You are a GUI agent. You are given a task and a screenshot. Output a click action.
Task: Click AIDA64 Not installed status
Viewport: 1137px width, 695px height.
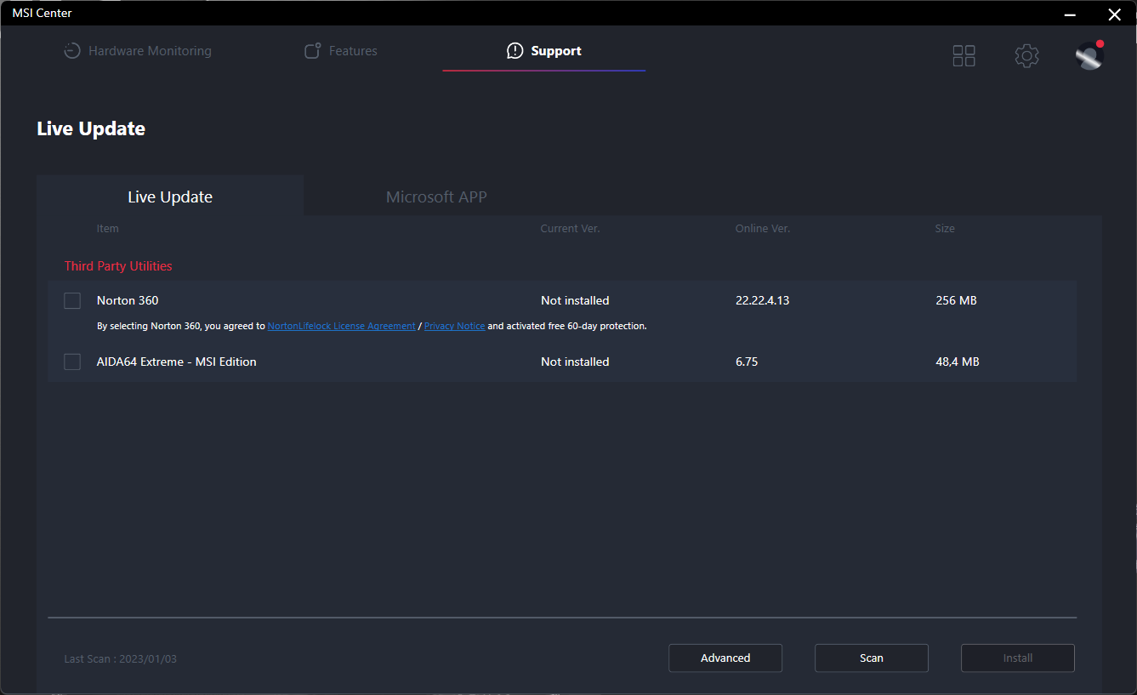575,362
